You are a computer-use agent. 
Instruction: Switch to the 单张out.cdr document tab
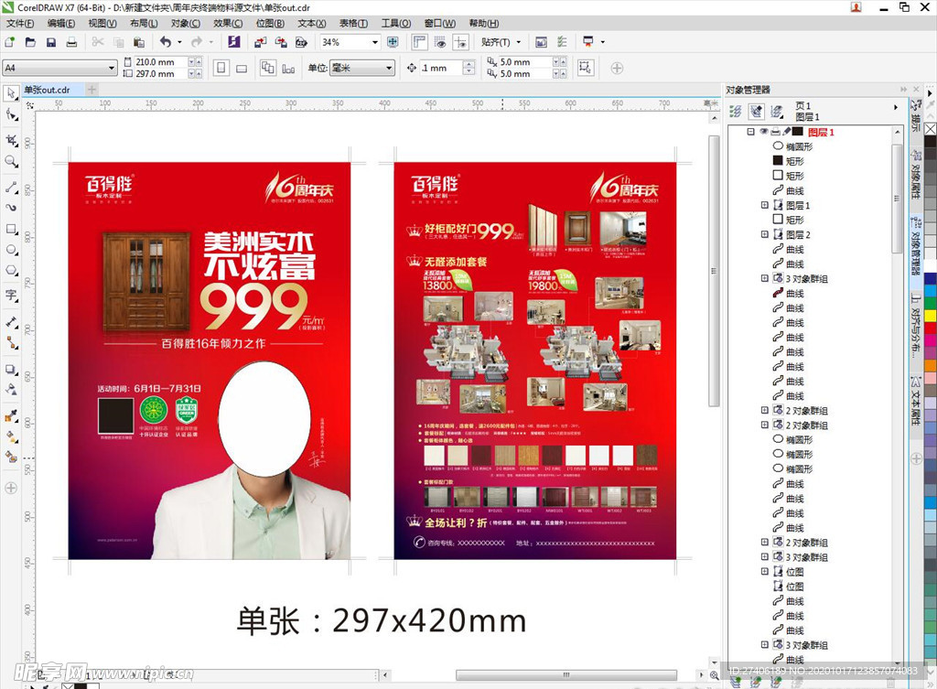coord(48,90)
